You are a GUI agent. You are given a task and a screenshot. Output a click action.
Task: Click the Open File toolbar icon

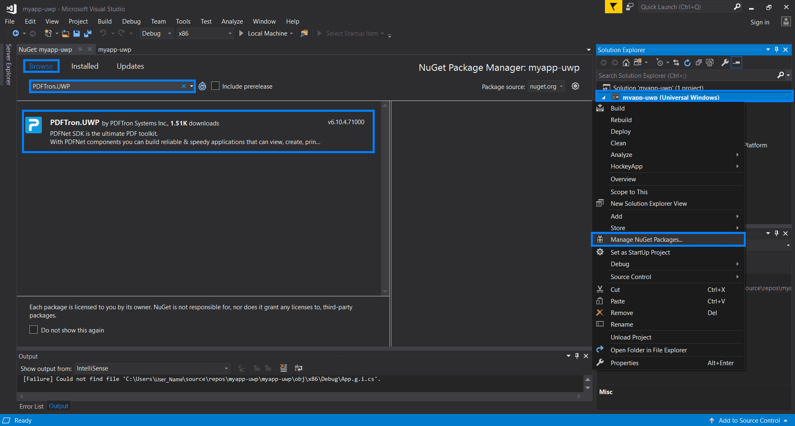(65, 34)
